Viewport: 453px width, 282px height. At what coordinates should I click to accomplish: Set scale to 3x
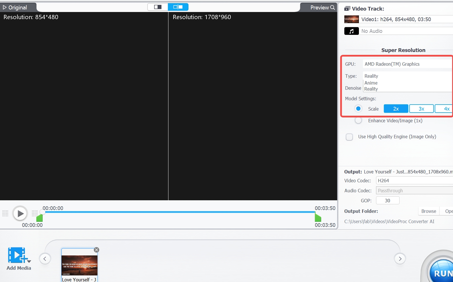pos(421,109)
